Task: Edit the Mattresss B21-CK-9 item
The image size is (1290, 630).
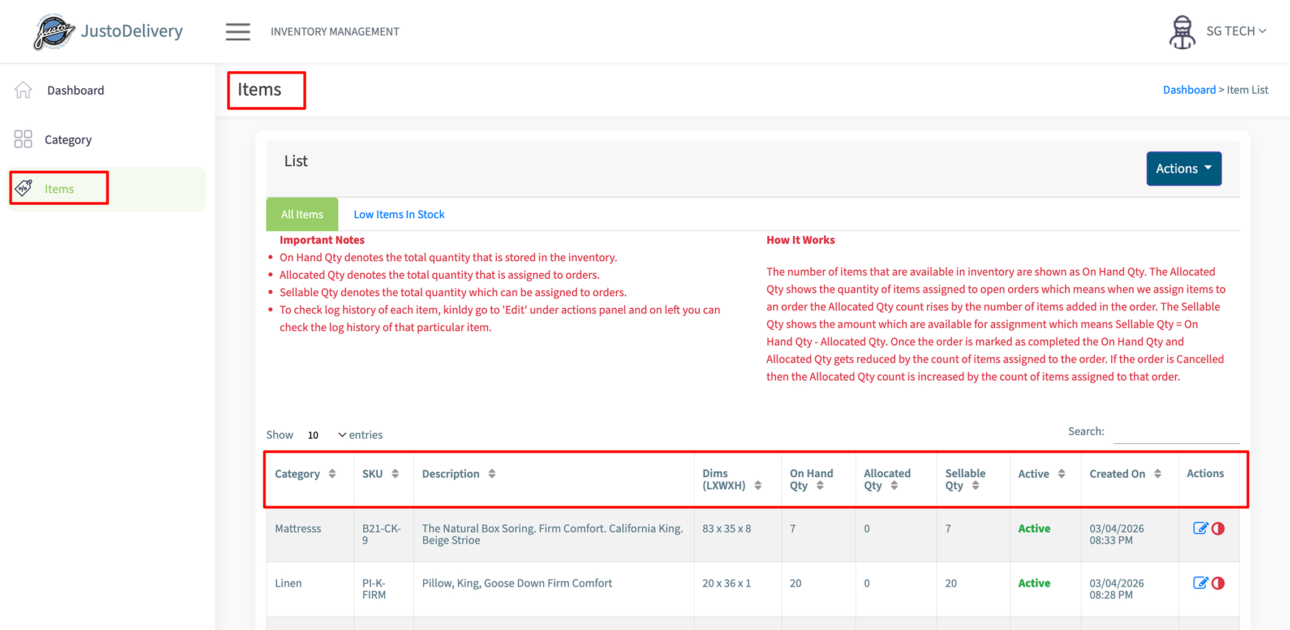Action: 1200,528
